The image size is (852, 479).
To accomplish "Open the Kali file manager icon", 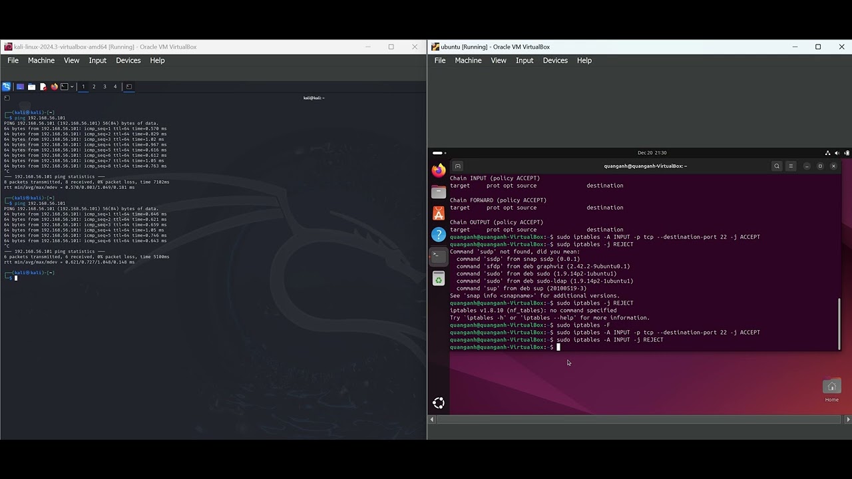I will (31, 86).
